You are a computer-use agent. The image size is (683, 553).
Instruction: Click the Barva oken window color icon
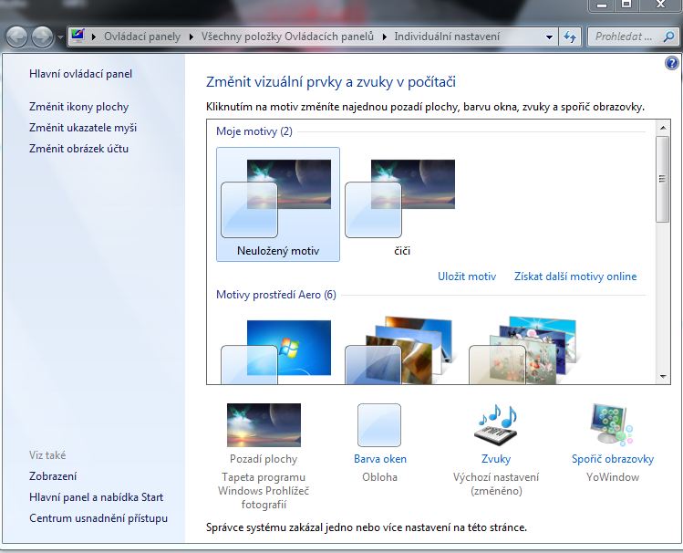[x=379, y=426]
